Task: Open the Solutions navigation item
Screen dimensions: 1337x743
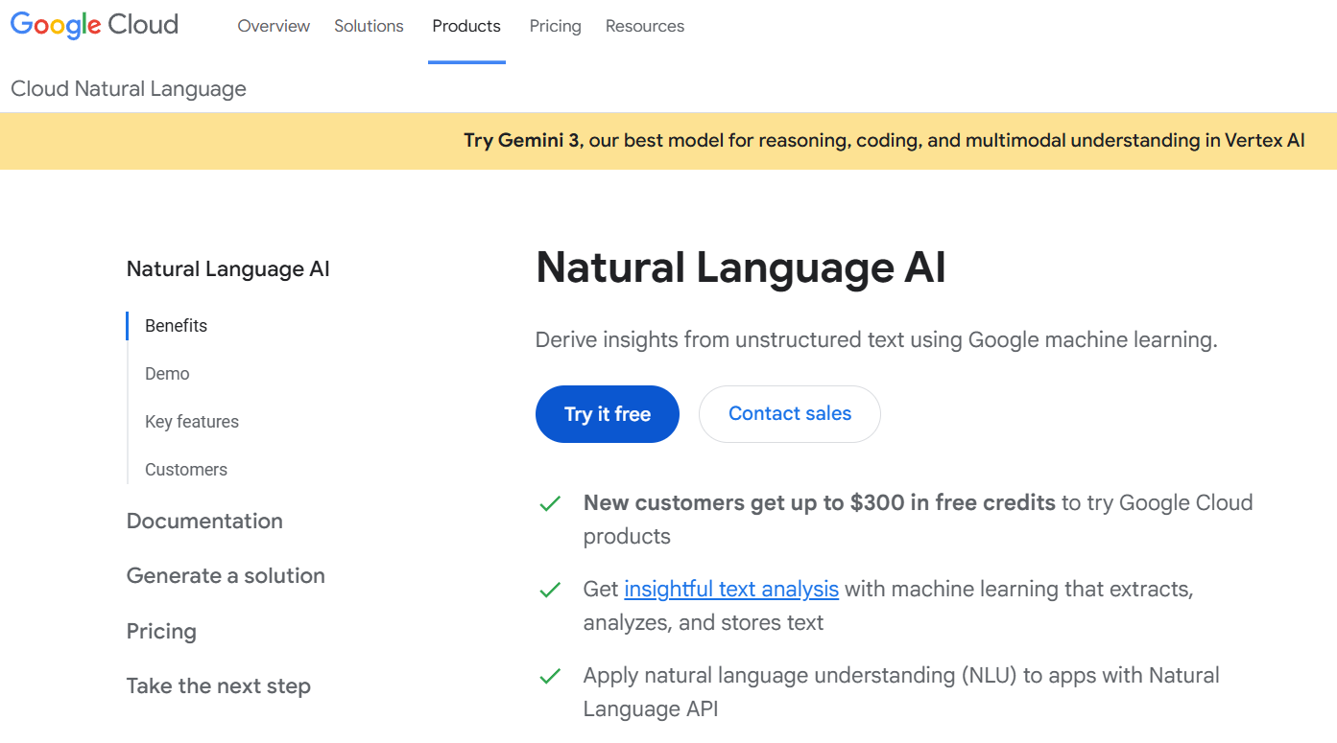Action: (x=369, y=26)
